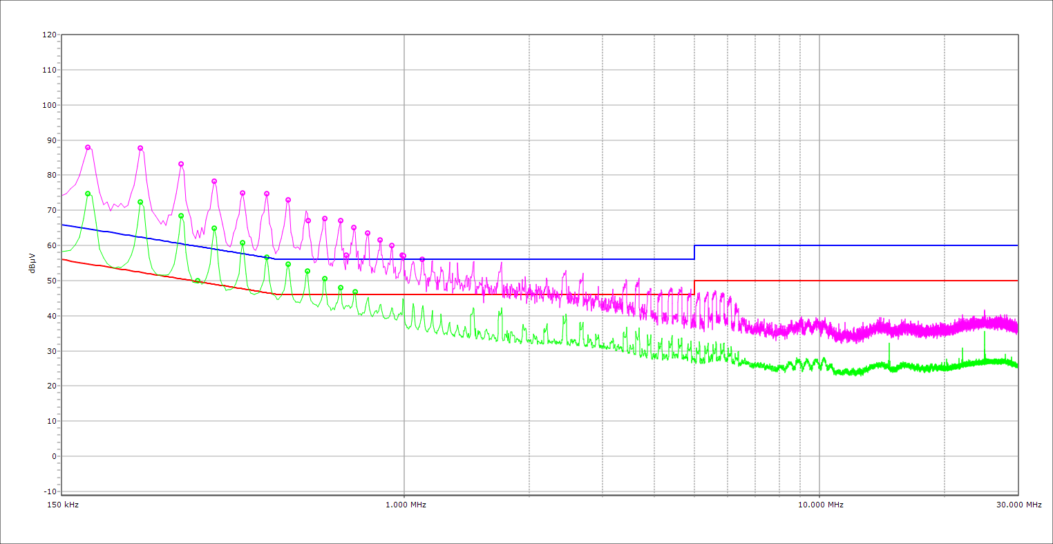Select the magenta peak marker near 78 dBµV
Screen dimensions: 1053x544
point(214,181)
